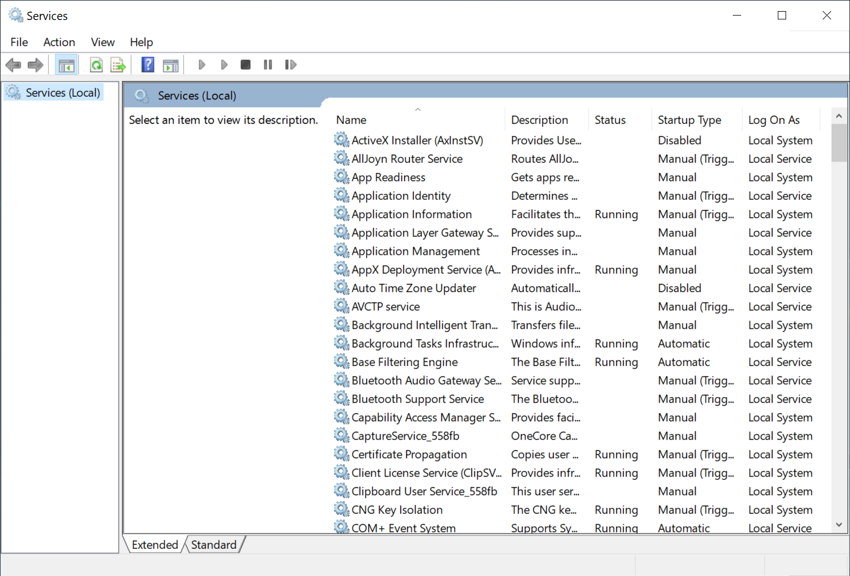Refresh the services list via toolbar icon

click(x=96, y=65)
